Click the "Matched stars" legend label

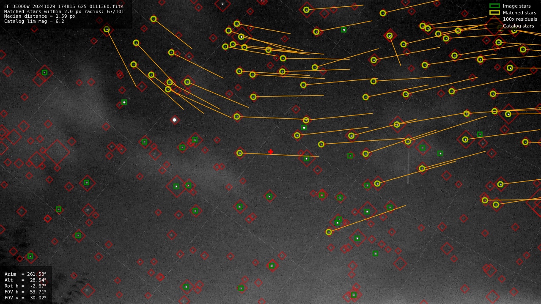519,13
